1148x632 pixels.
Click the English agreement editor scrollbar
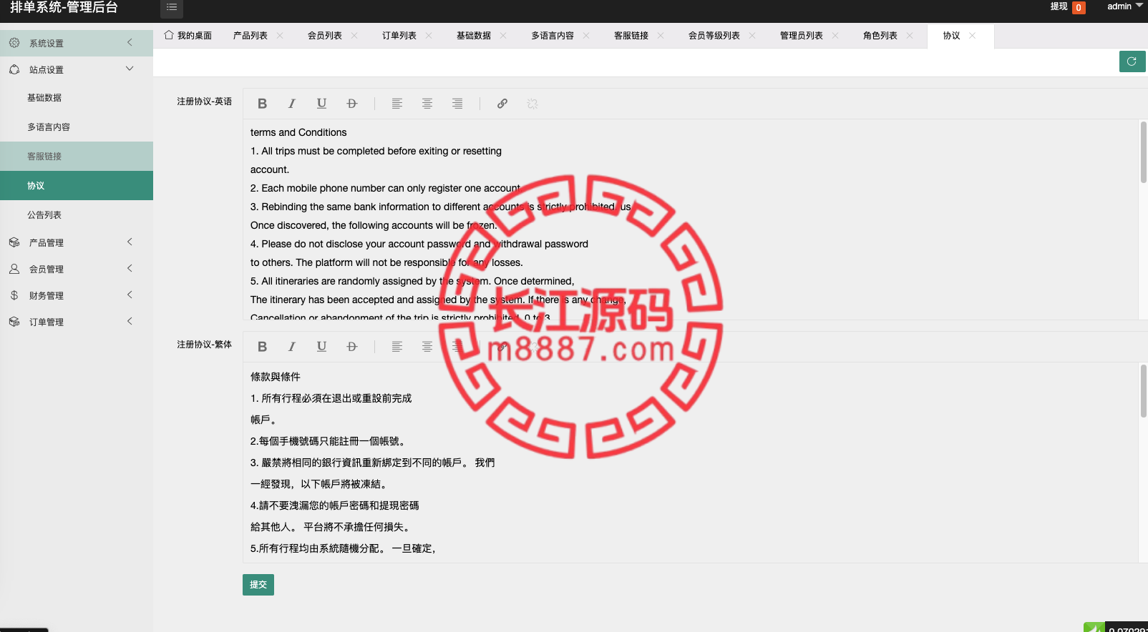point(1143,152)
